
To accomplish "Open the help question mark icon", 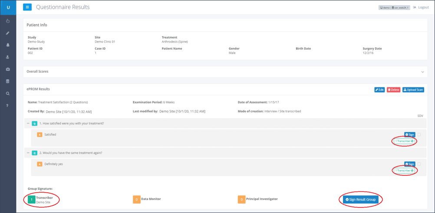I will [x=8, y=106].
